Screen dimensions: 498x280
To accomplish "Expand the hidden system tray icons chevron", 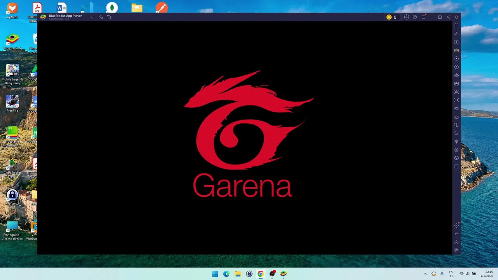I will click(425, 274).
